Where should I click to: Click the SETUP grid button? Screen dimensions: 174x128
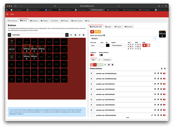pos(12,49)
